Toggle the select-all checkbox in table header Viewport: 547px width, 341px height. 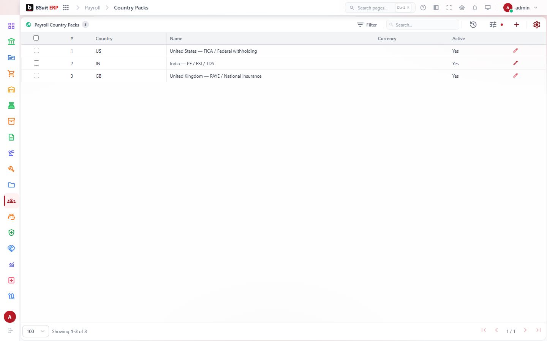(x=36, y=38)
